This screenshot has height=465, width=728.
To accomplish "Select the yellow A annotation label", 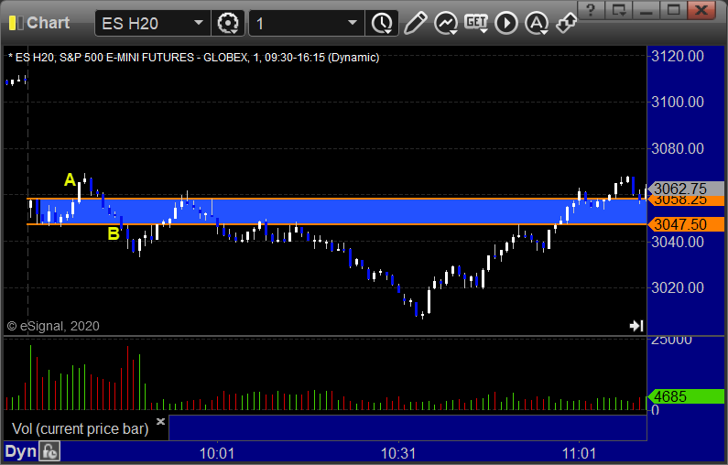I will (x=70, y=179).
